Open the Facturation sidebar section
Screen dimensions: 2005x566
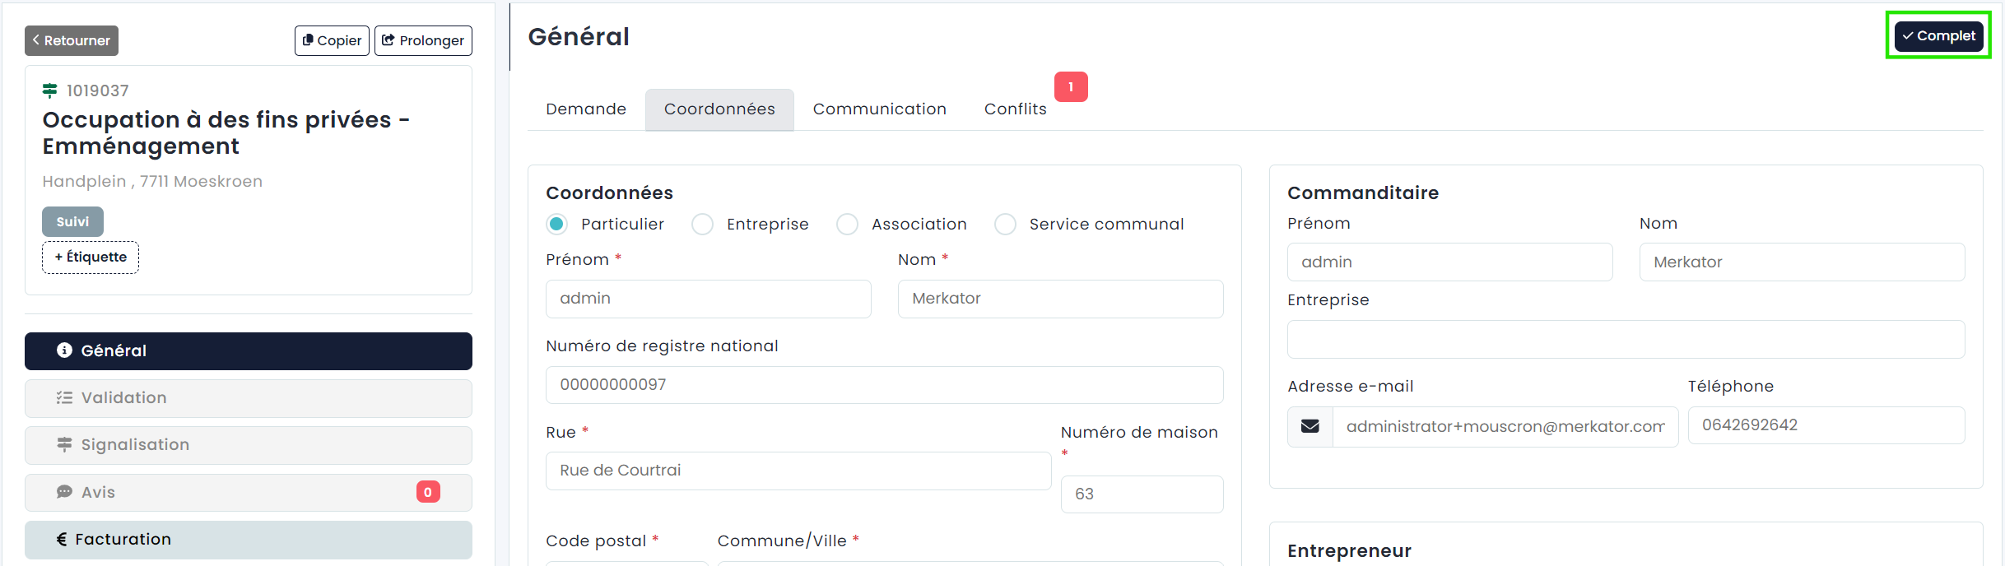click(249, 540)
